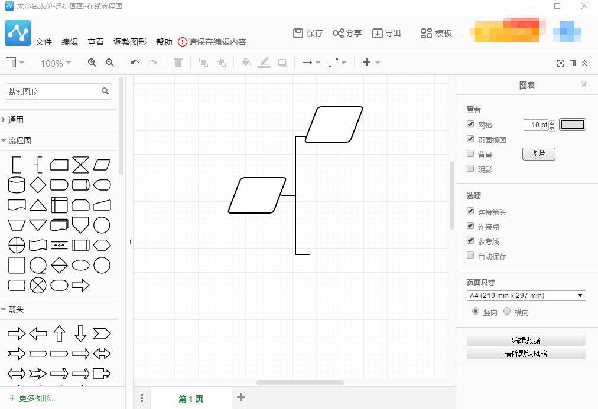Screen dimensions: 598x409
Task: Click the grid color swatch
Action: pos(572,125)
